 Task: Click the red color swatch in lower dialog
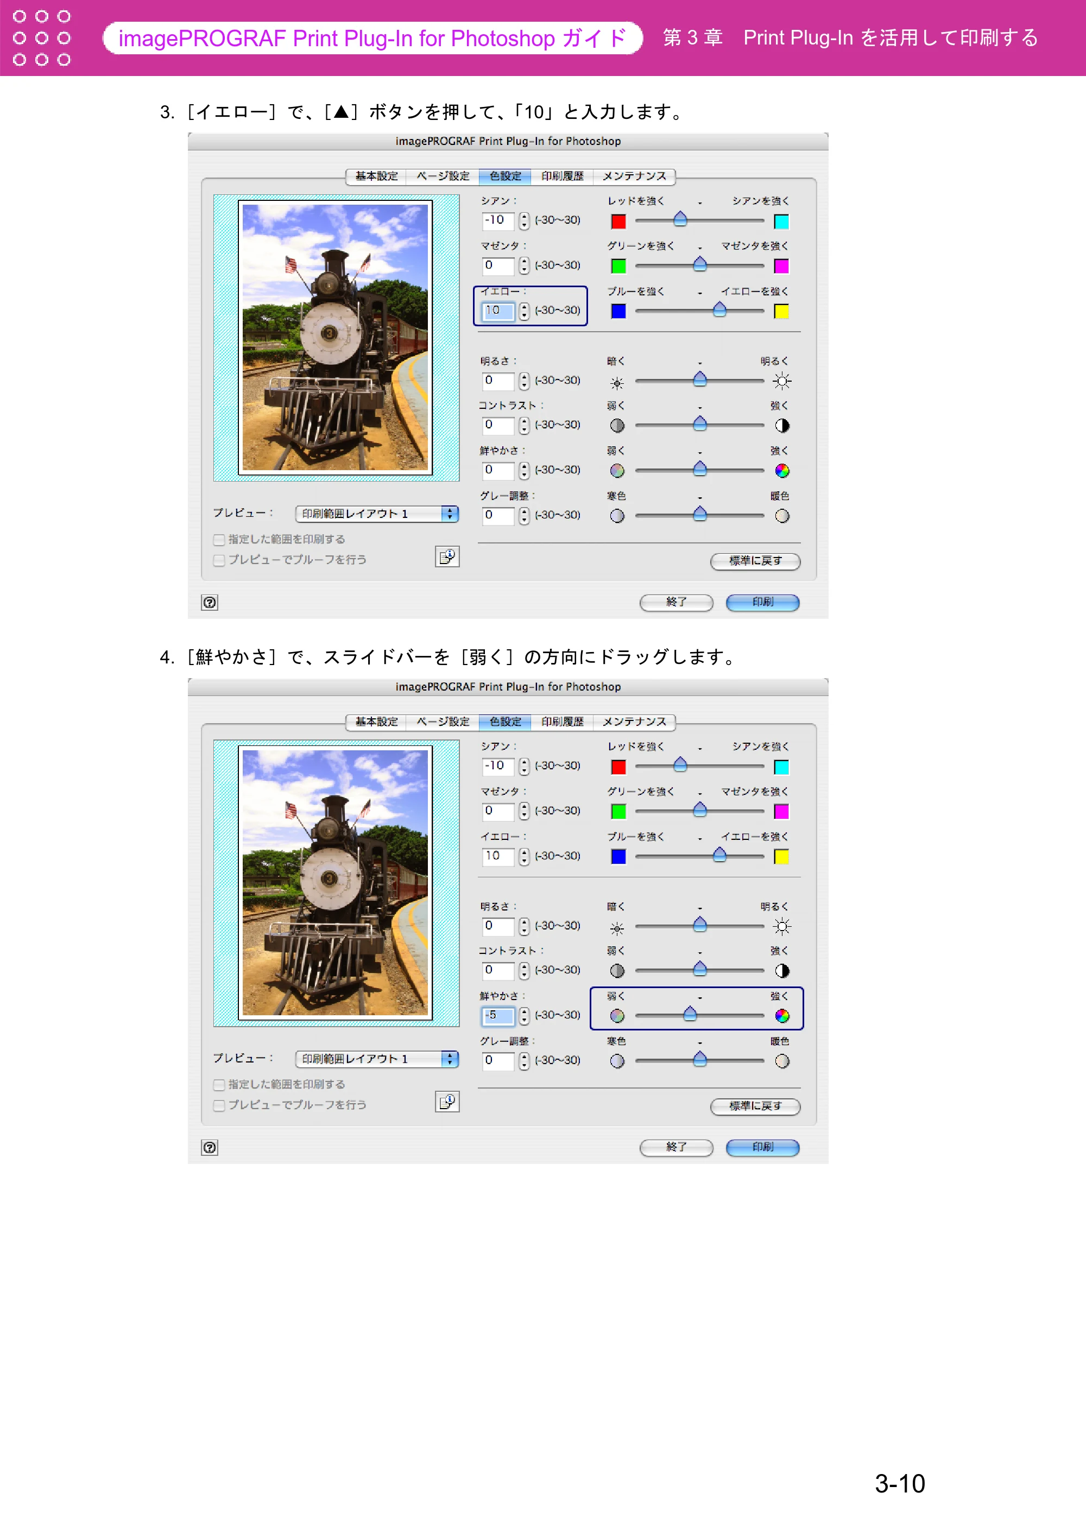(x=618, y=767)
